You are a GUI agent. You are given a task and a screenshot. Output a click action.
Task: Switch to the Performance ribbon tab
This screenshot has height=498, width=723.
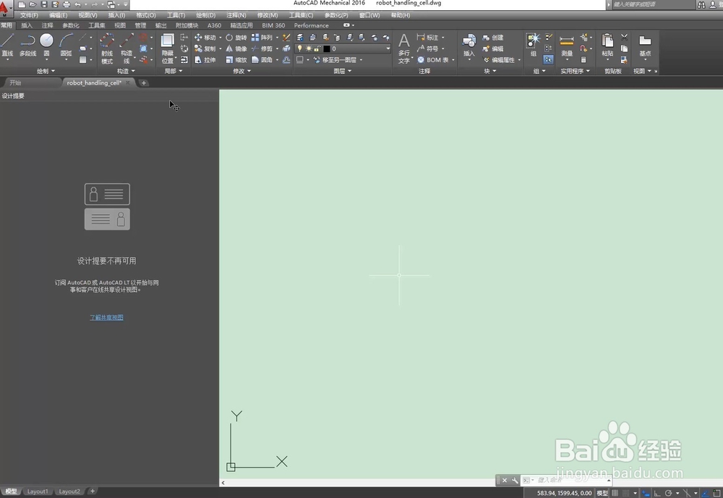[311, 25]
